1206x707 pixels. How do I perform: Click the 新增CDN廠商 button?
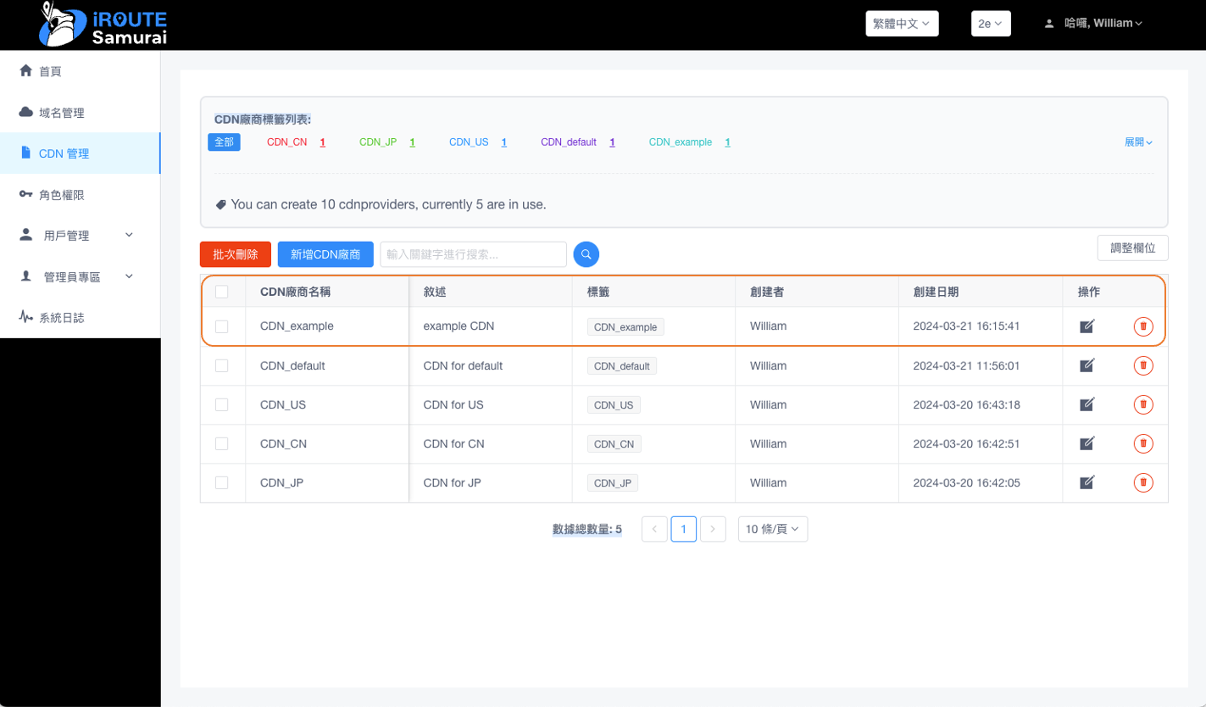[325, 254]
